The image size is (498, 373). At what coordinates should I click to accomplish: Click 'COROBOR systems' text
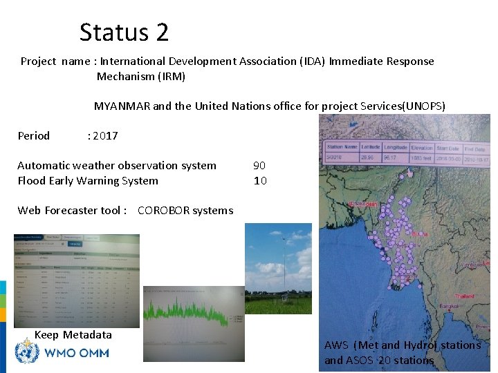[185, 211]
